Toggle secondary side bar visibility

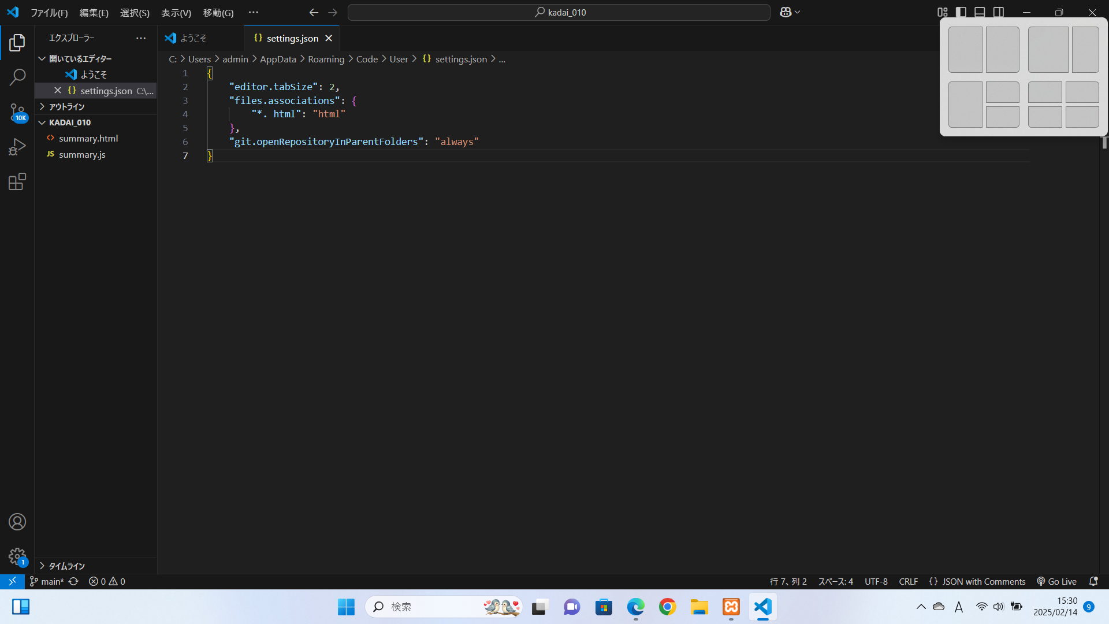coord(999,12)
